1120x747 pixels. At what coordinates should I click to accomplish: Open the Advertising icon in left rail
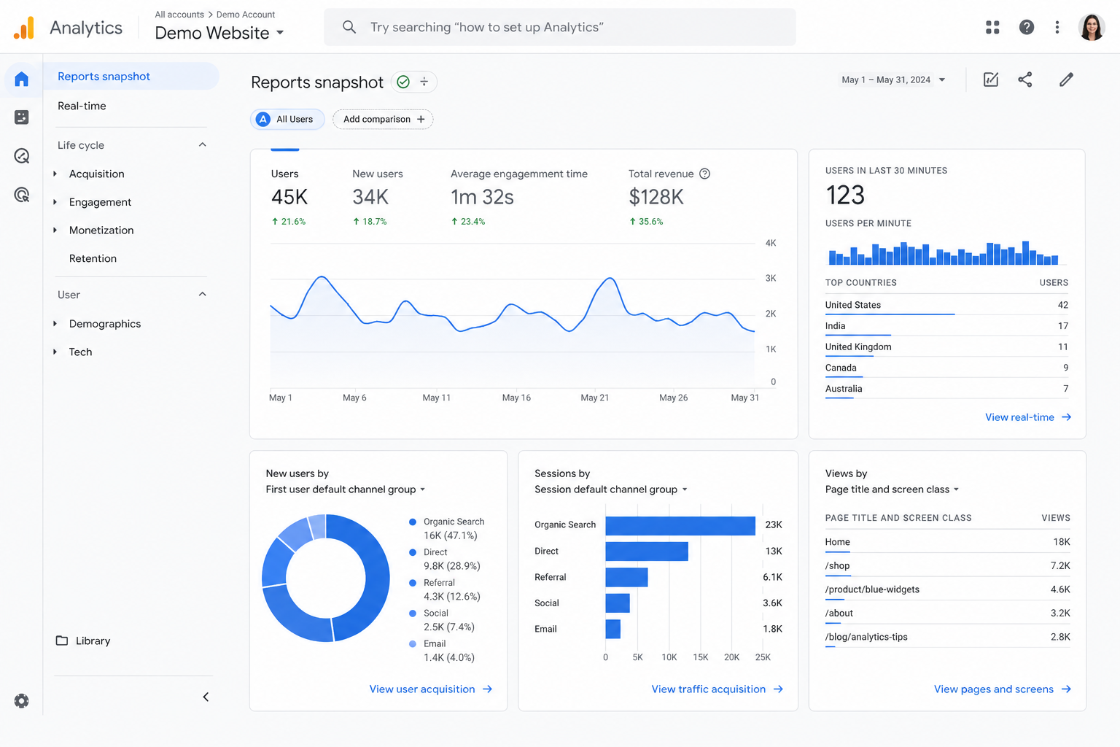click(x=22, y=194)
